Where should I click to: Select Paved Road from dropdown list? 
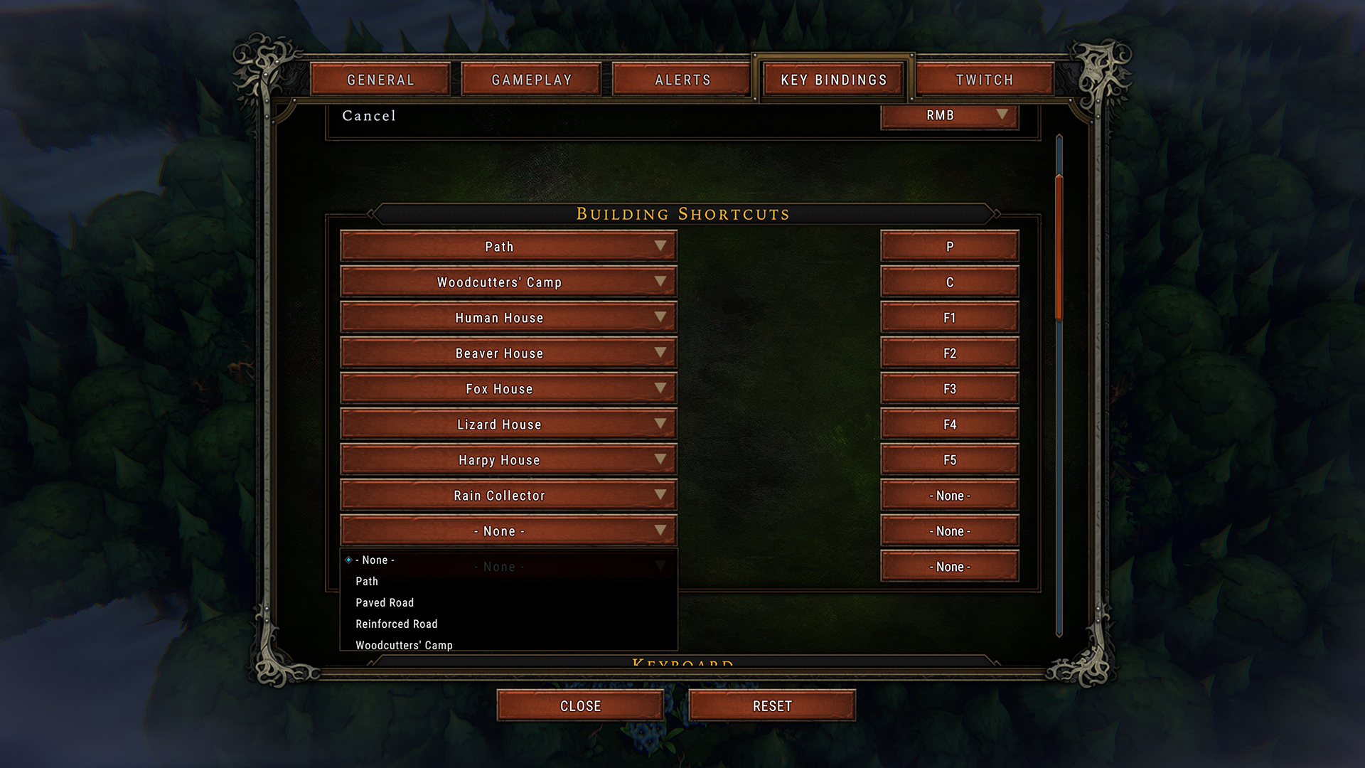tap(385, 602)
